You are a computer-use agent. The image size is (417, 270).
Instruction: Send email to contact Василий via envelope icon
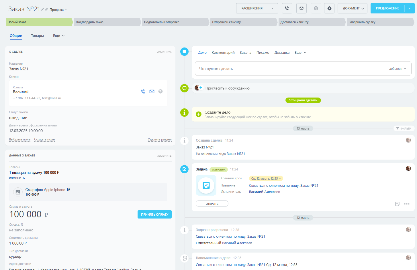coord(152,92)
